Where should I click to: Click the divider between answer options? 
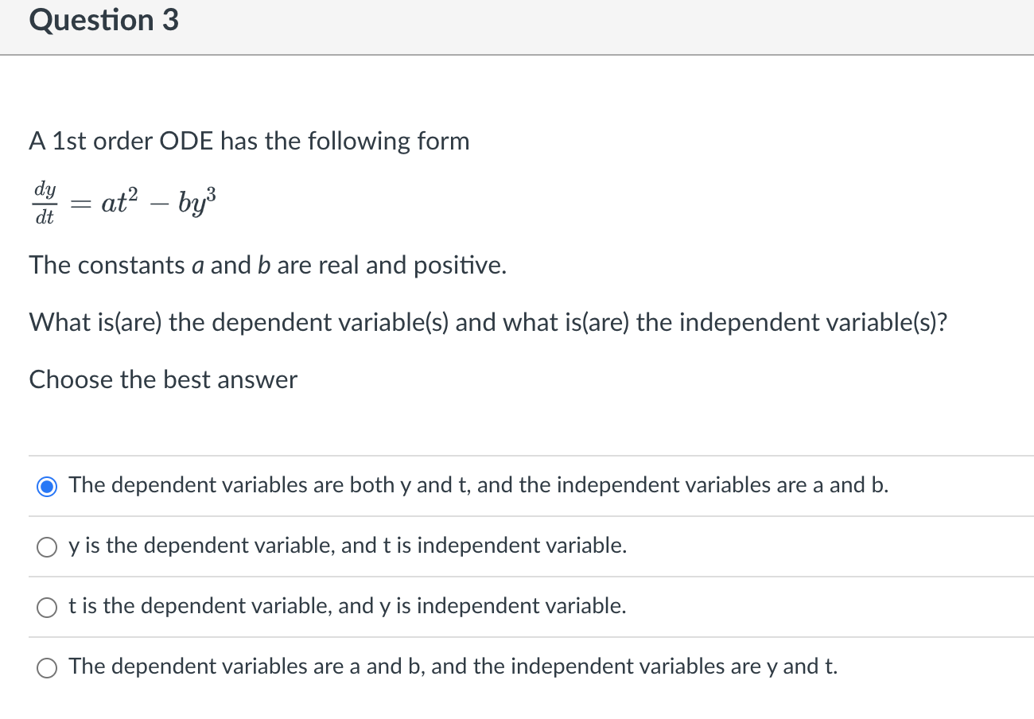click(517, 515)
